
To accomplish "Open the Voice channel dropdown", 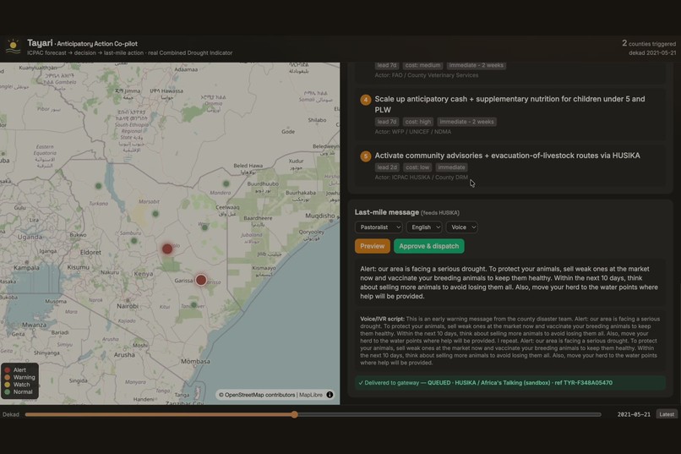I will [461, 227].
